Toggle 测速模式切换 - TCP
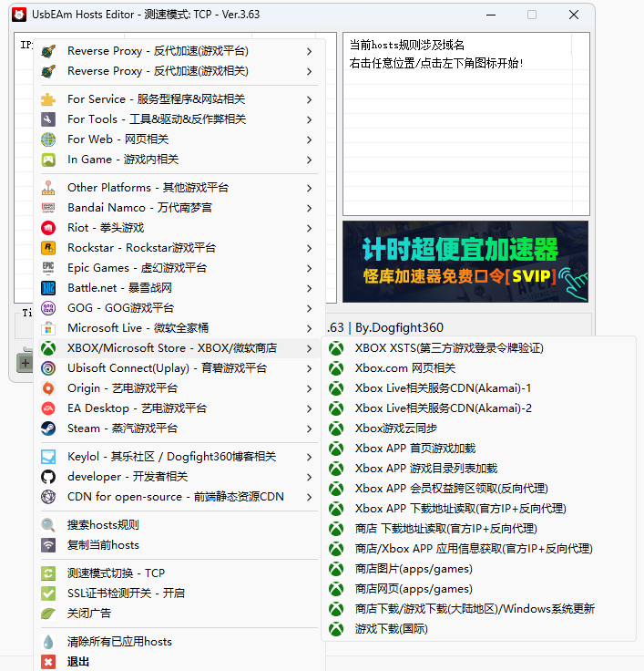The image size is (644, 671). [179, 573]
